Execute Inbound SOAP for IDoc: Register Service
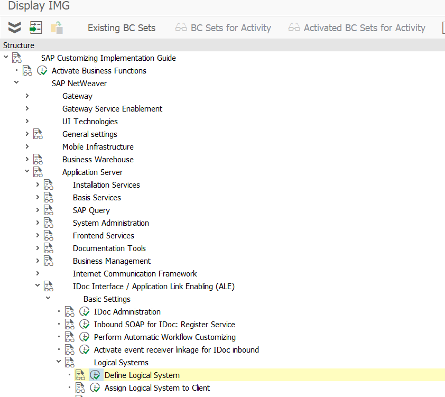This screenshot has height=397, width=445. click(x=84, y=324)
